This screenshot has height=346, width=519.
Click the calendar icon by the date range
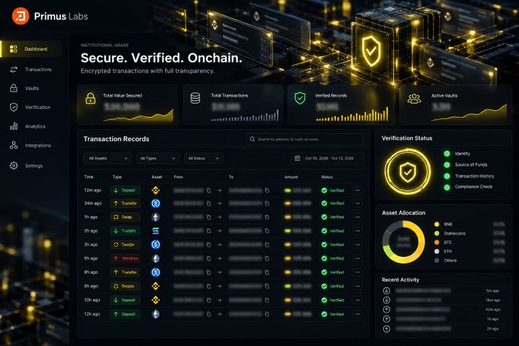coord(297,158)
